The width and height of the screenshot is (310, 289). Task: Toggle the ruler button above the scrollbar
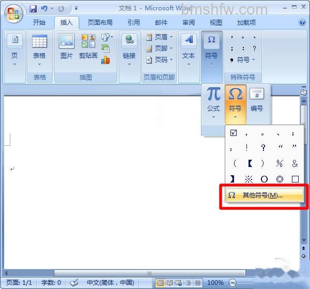coord(303,92)
